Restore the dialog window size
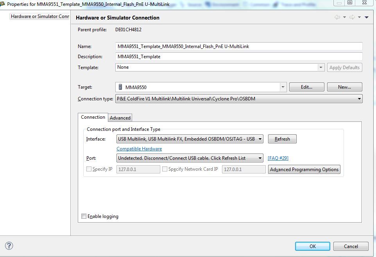 click(350, 3)
